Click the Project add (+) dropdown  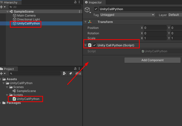coord(3,74)
